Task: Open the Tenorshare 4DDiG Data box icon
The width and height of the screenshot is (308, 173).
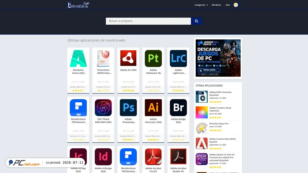Action: [103, 58]
